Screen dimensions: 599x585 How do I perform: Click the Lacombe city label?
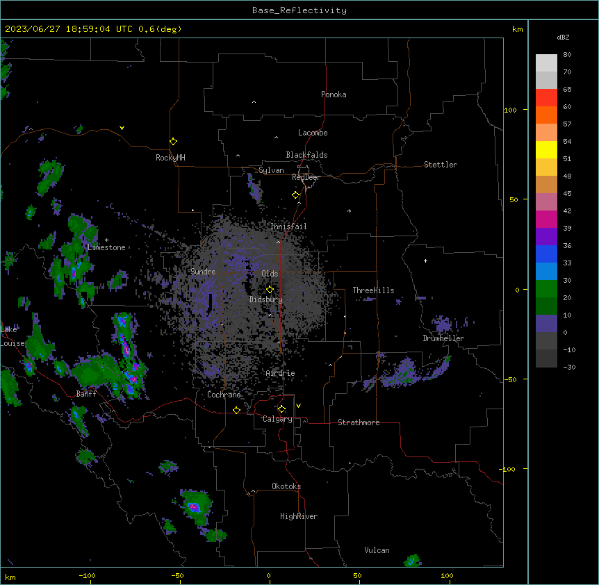(x=313, y=133)
